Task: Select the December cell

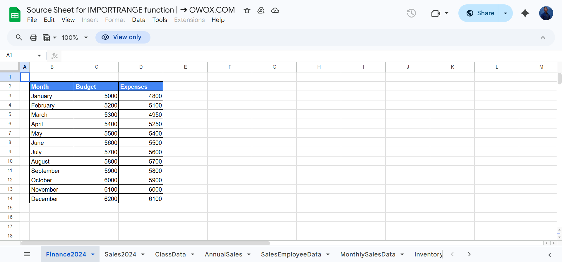Action: (52, 199)
